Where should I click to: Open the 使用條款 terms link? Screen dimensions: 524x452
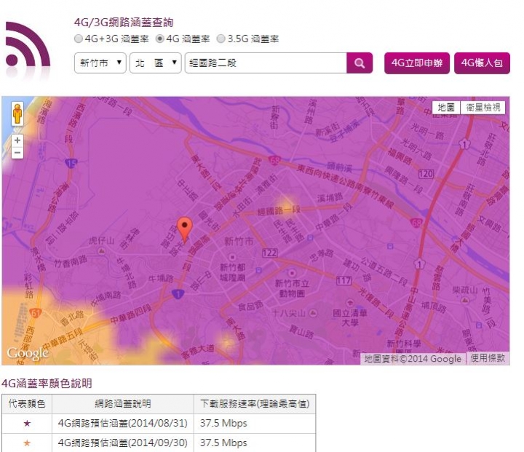488,358
